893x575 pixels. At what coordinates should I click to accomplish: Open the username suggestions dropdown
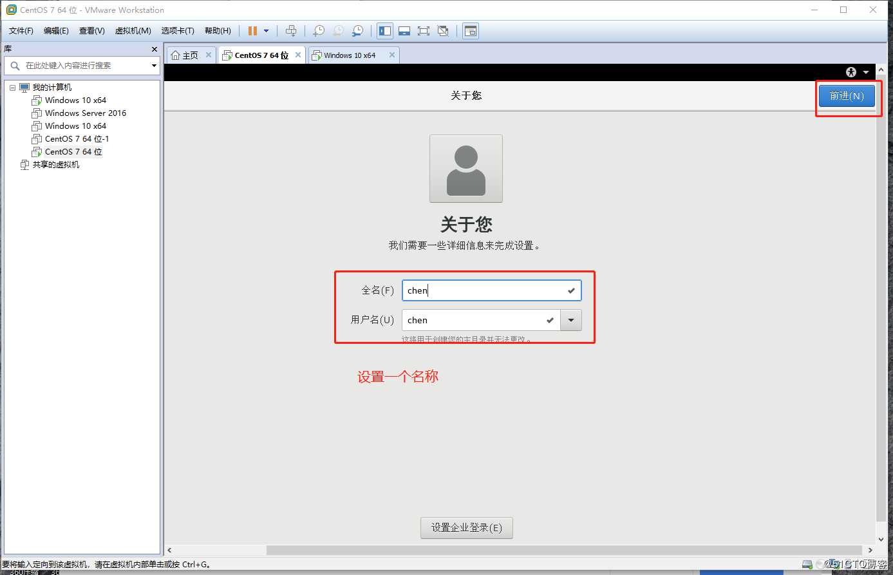[571, 320]
